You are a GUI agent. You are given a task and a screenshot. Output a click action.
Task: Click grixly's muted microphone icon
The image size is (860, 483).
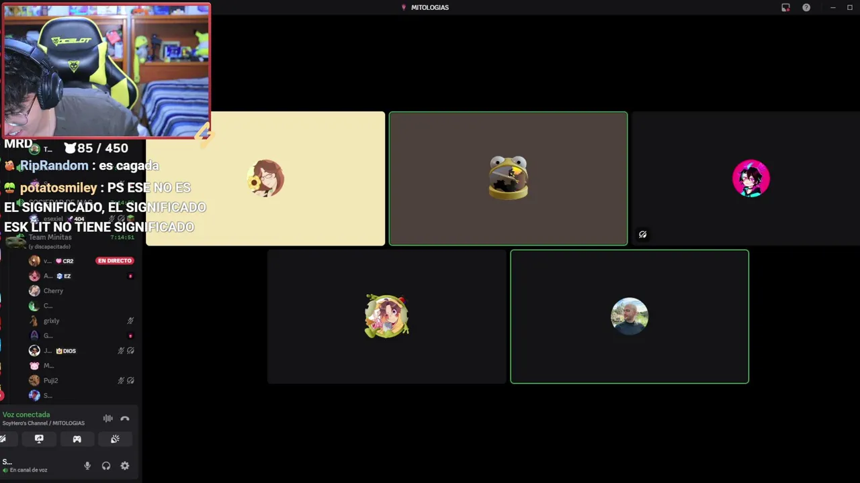(130, 321)
